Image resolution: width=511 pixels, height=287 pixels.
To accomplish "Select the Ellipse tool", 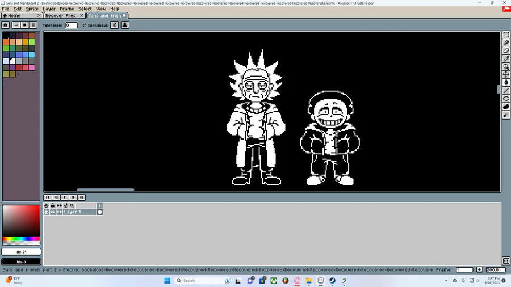I will 506,99.
